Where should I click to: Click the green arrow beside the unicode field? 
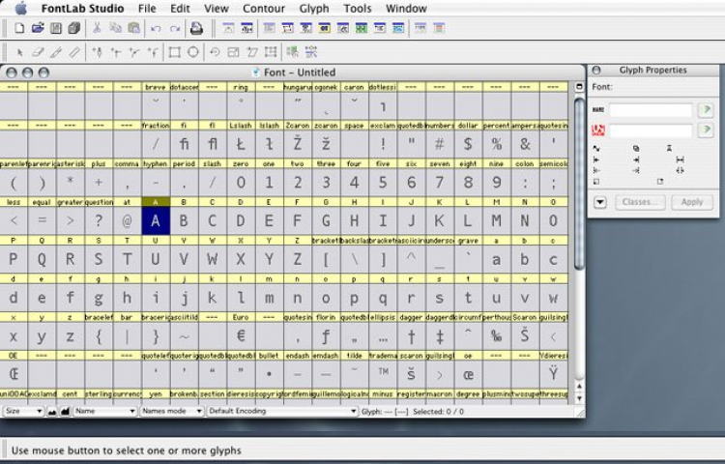(706, 130)
